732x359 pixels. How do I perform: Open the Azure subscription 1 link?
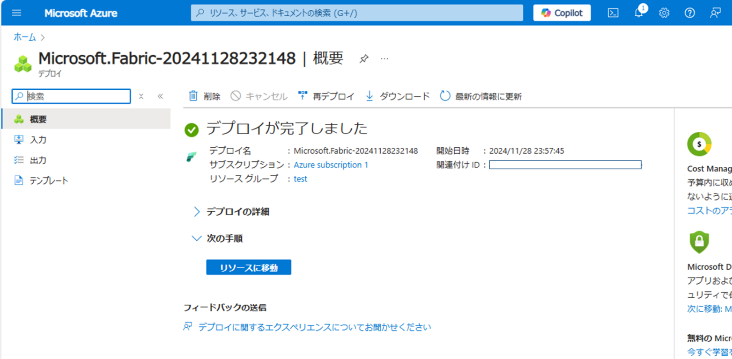[331, 165]
